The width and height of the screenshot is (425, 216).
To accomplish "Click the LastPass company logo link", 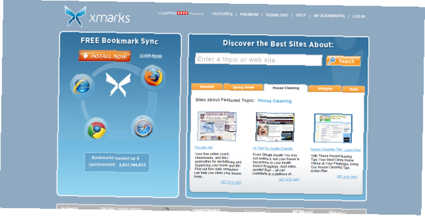I will (181, 13).
